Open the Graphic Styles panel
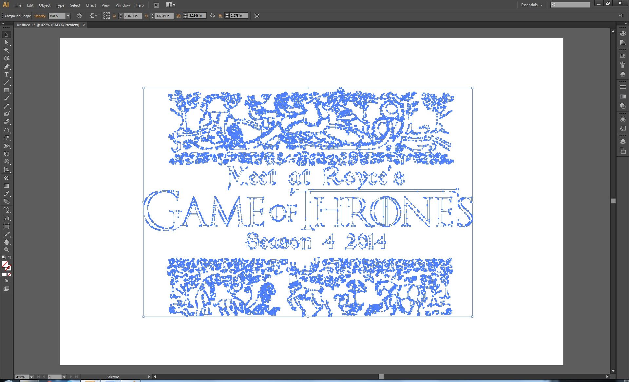This screenshot has height=382, width=629. [x=623, y=129]
